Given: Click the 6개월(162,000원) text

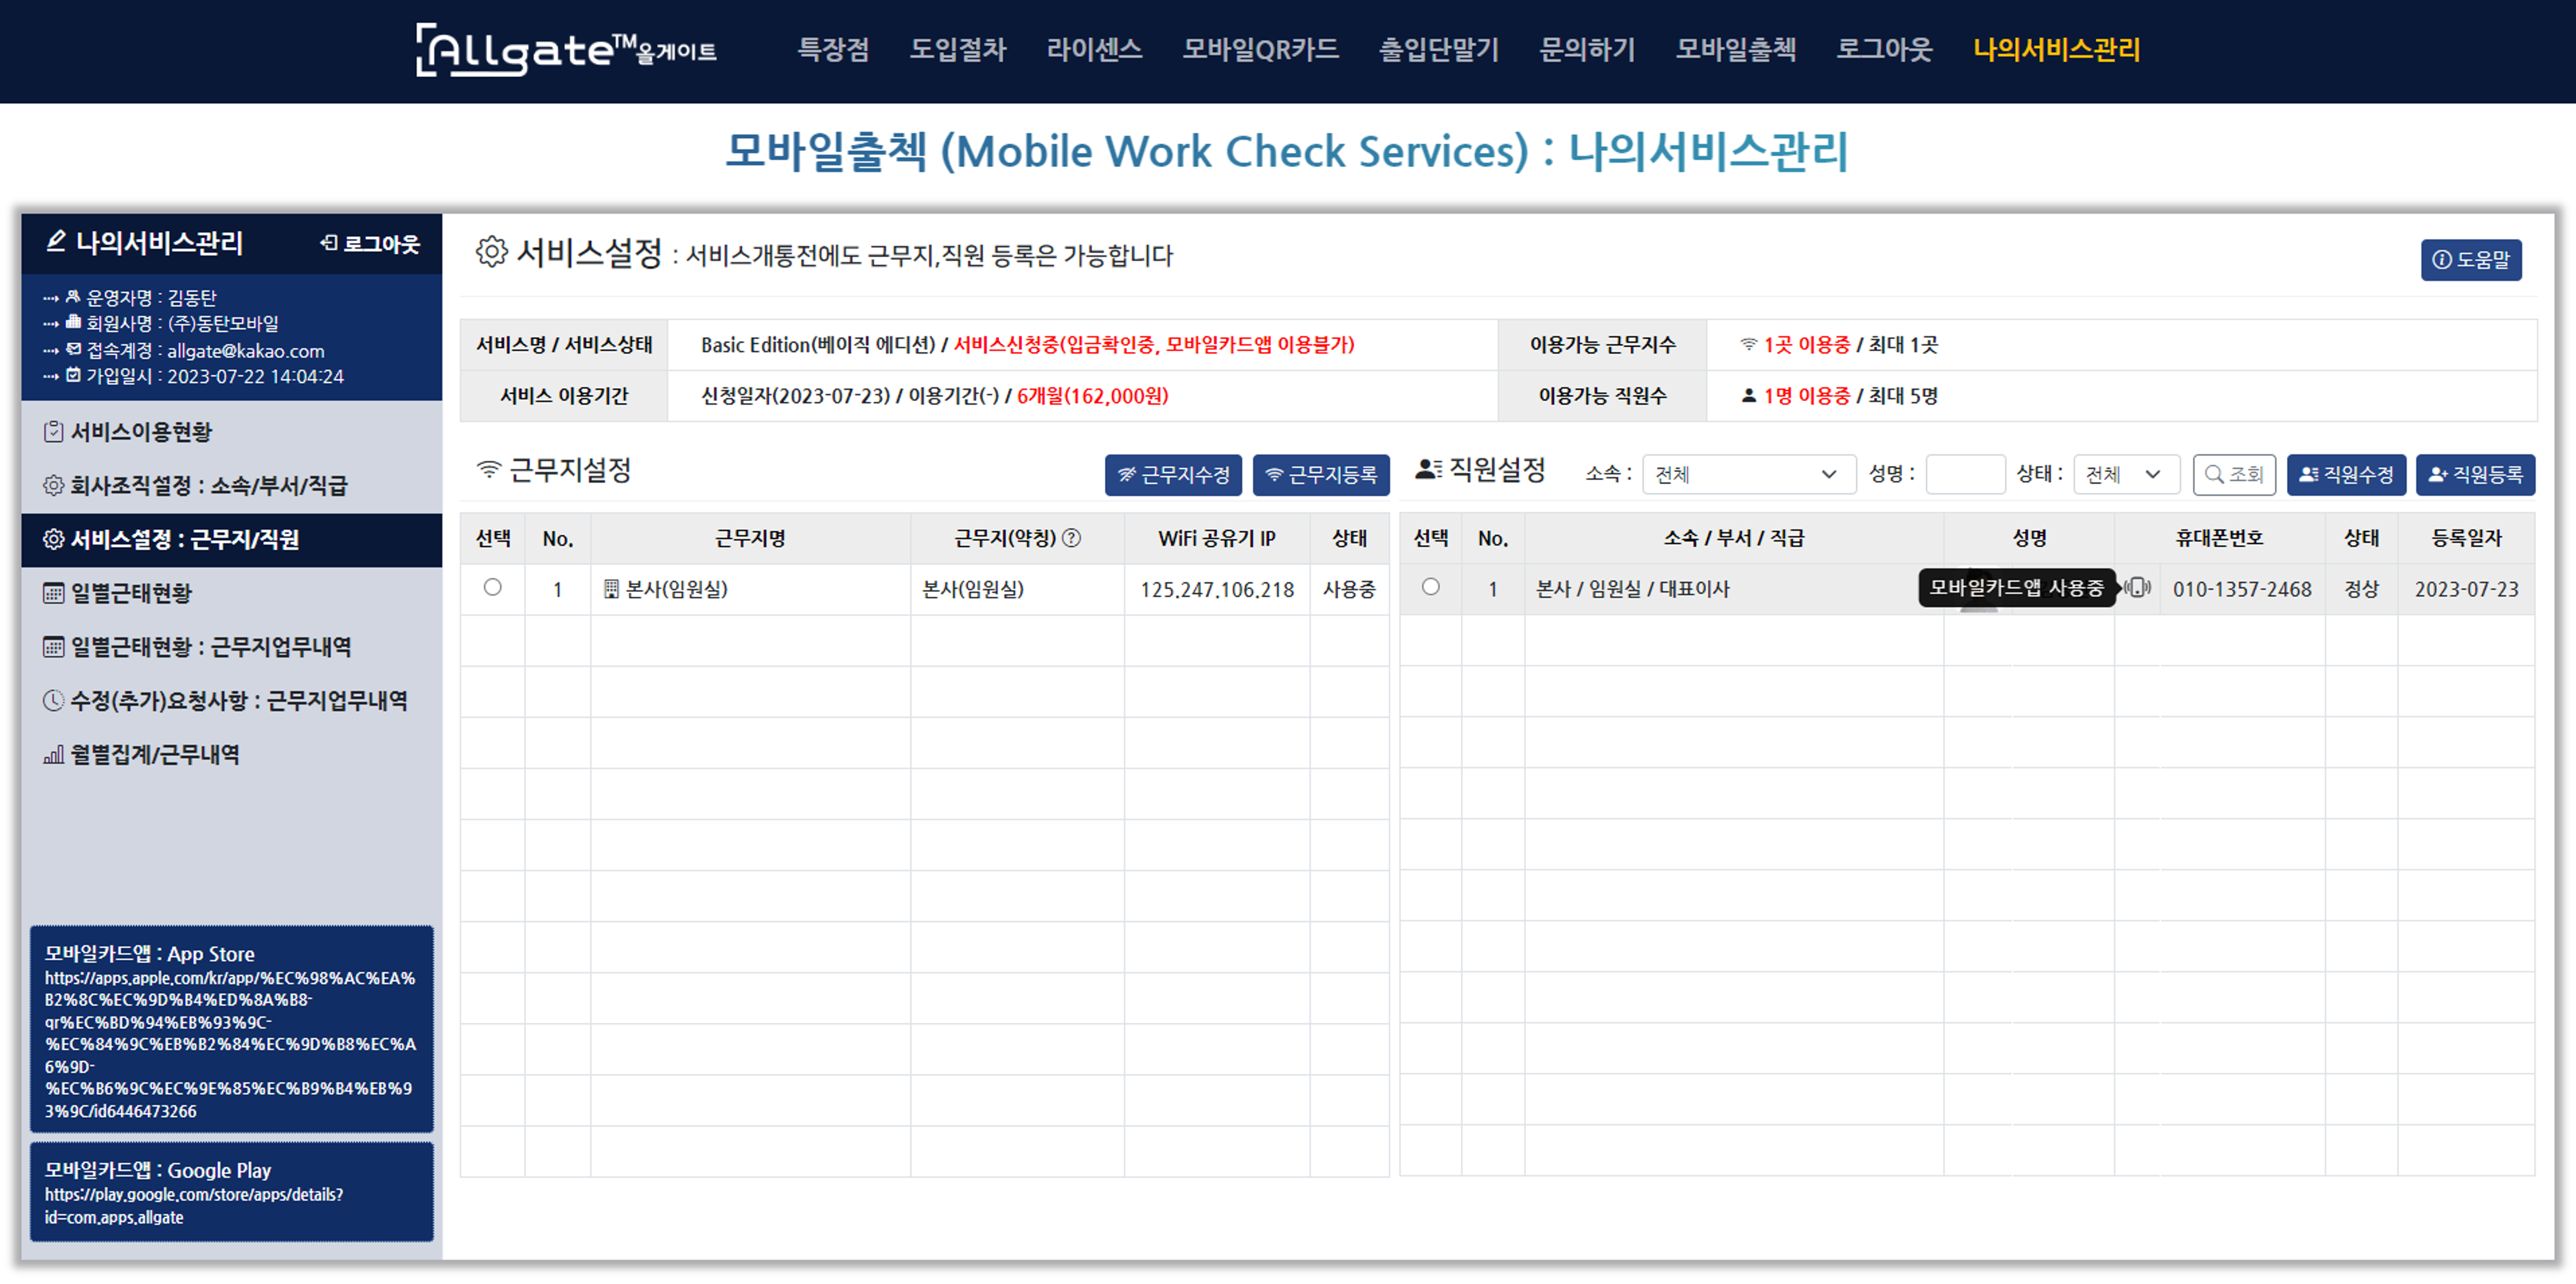Looking at the screenshot, I should 1092,396.
